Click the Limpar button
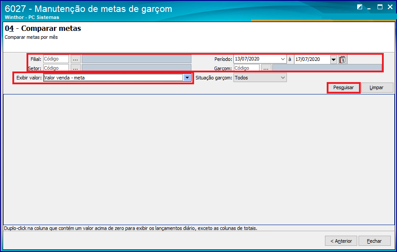The image size is (397, 252). point(377,87)
